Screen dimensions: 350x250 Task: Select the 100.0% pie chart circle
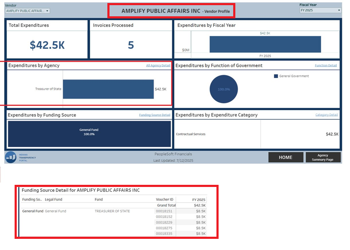click(224, 89)
